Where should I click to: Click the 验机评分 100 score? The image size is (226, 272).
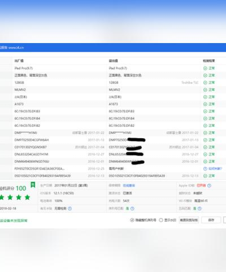(x=13, y=188)
